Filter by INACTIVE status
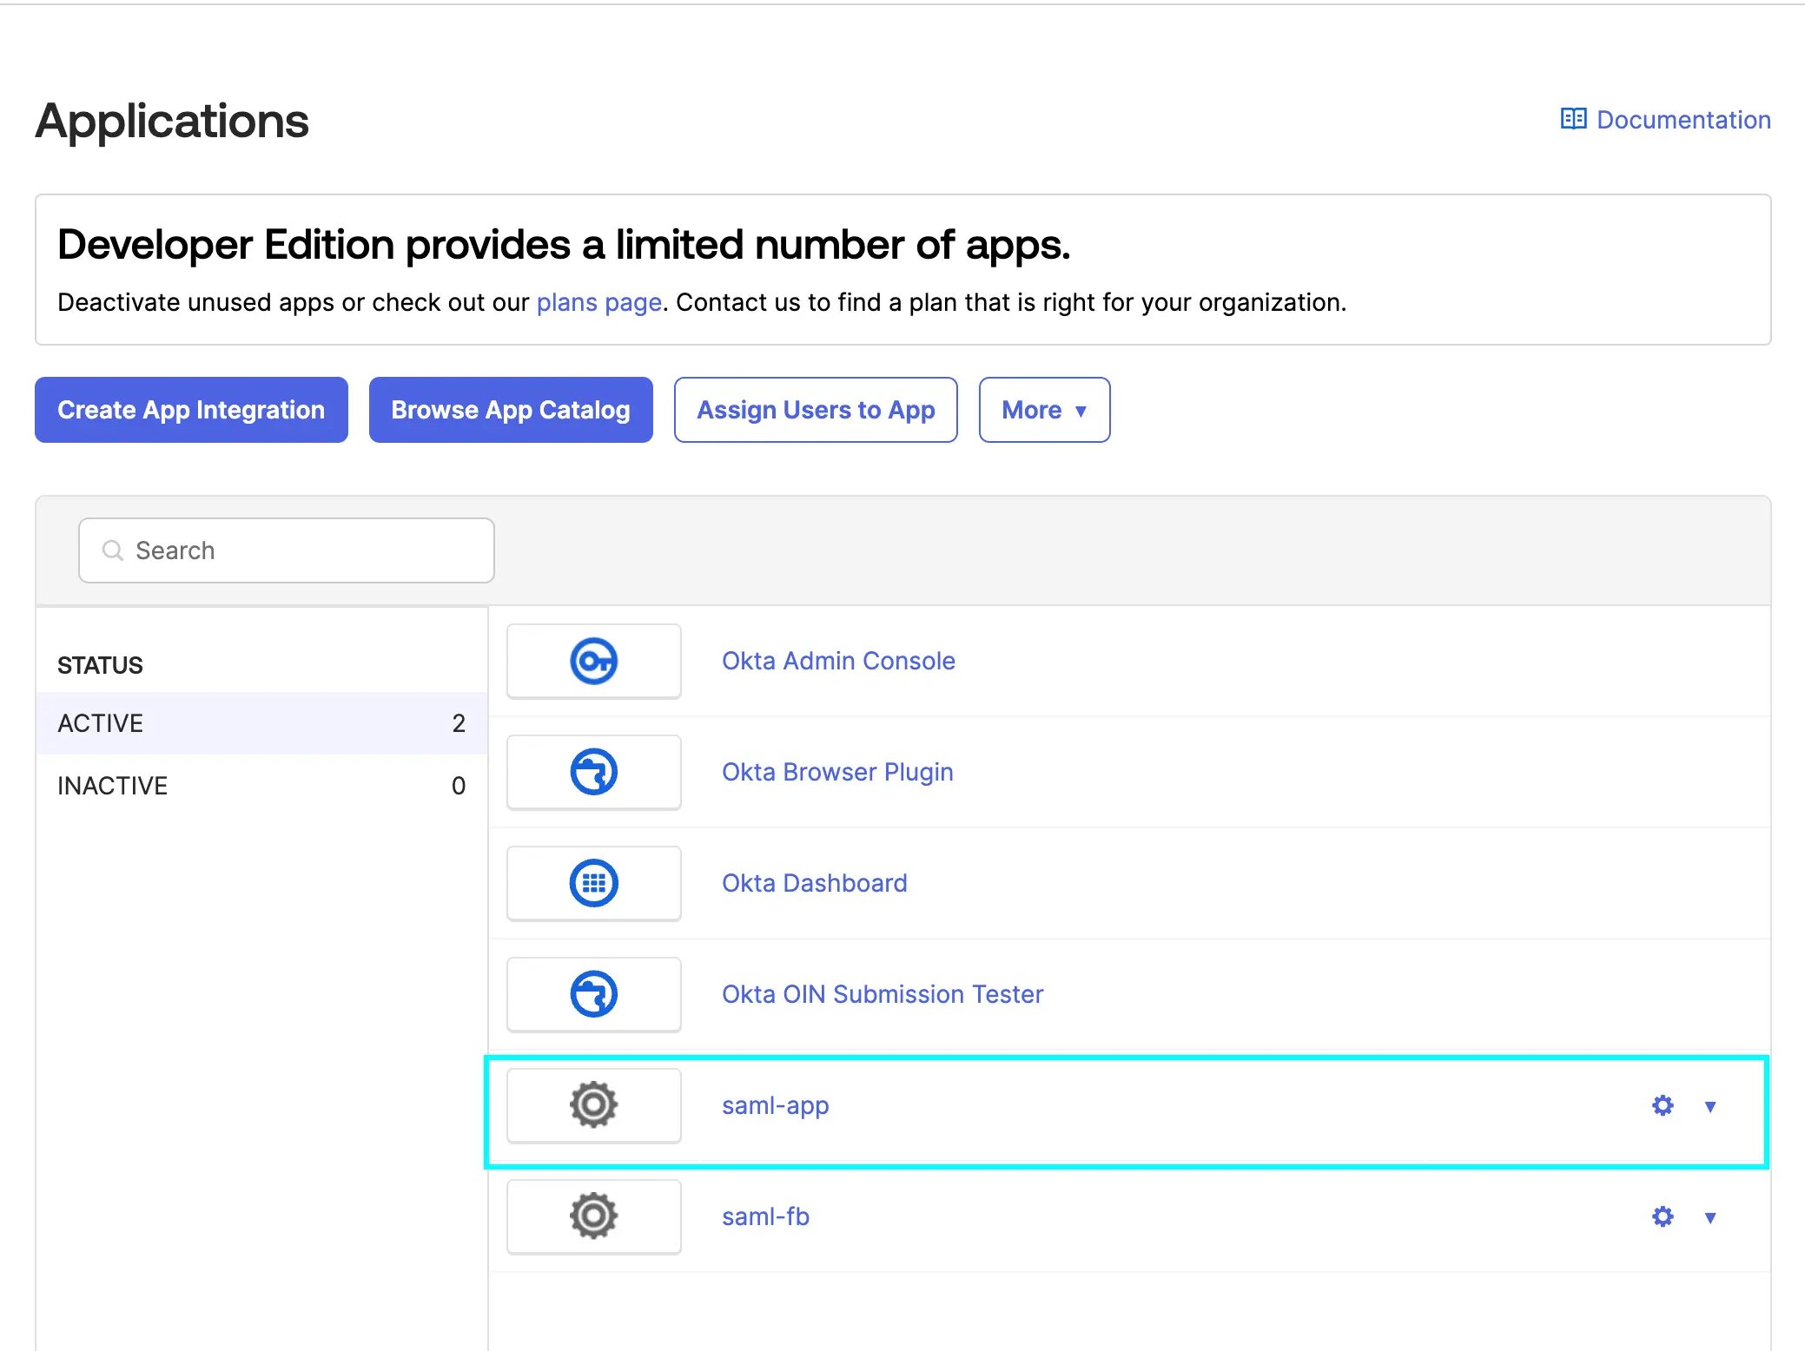This screenshot has width=1805, height=1351. pos(261,786)
